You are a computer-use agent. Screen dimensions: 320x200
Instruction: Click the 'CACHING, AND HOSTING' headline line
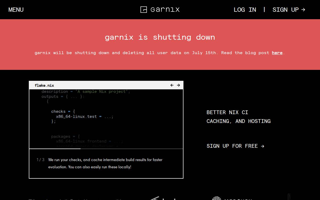tap(239, 121)
